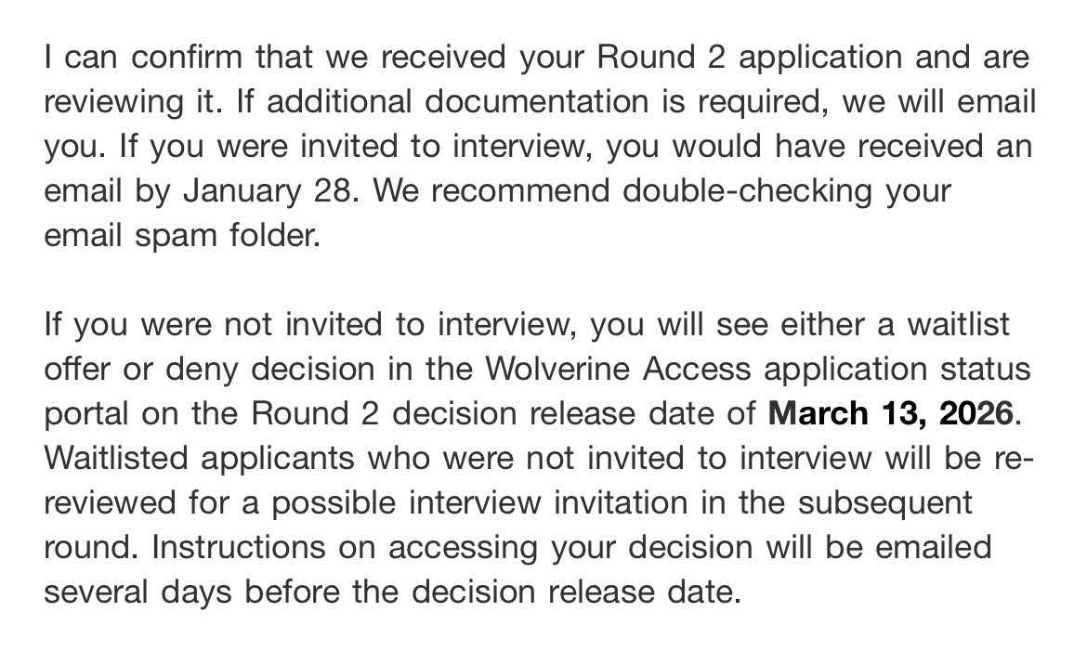Click the date "January 28"
The width and height of the screenshot is (1087, 664).
[x=270, y=191]
